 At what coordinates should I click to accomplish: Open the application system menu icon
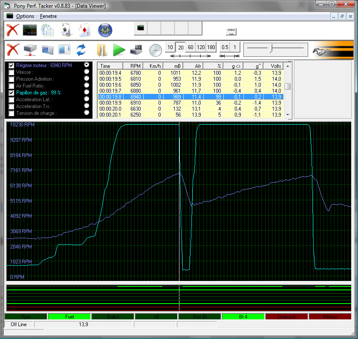point(7,6)
